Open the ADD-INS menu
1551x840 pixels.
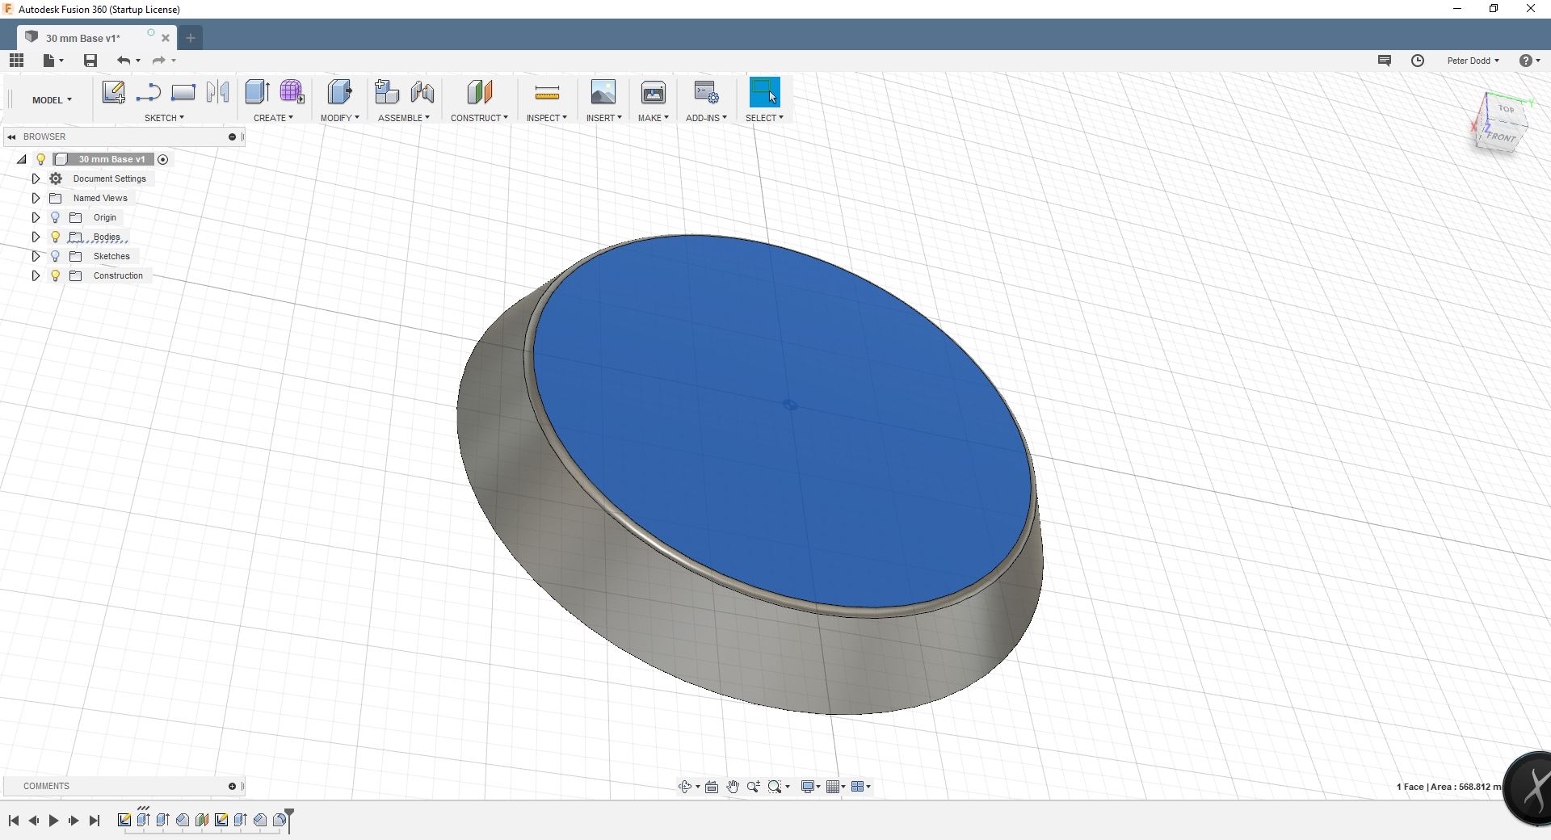tap(706, 118)
